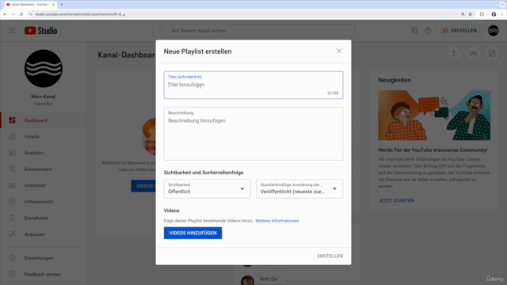The height and width of the screenshot is (285, 507).
Task: Reload the page with the browser refresh icon
Action: (x=21, y=14)
